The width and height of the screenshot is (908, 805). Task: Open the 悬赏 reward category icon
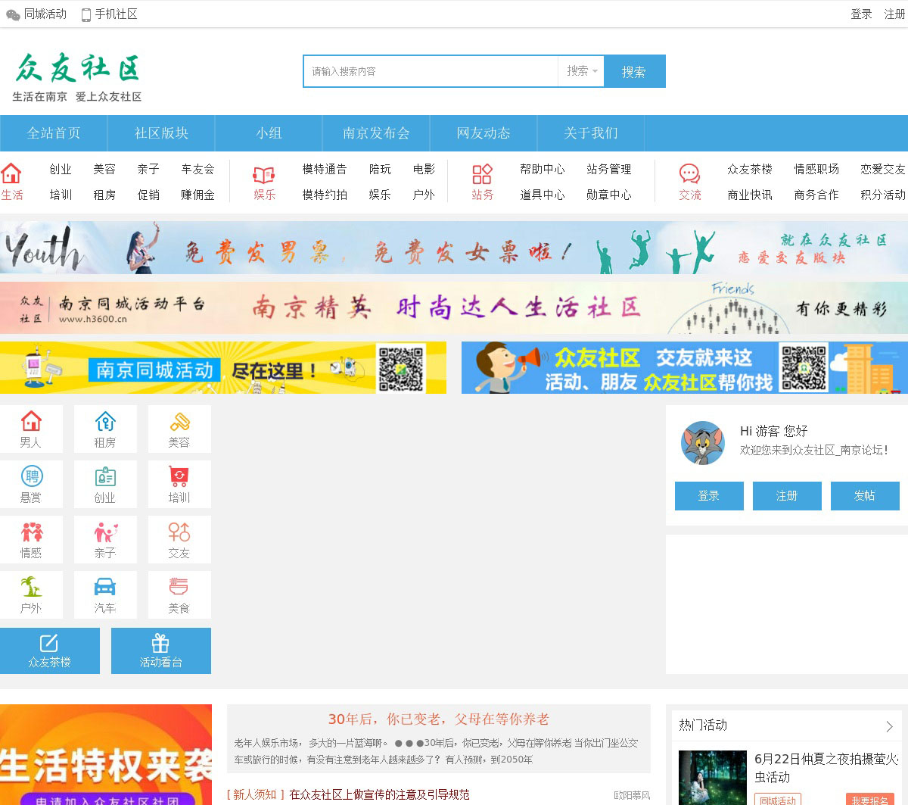[x=31, y=477]
